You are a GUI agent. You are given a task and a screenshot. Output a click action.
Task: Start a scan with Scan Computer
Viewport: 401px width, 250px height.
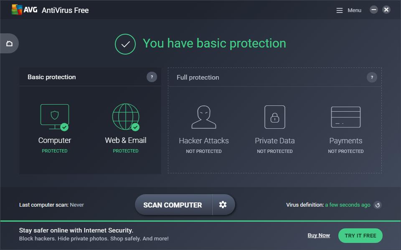click(173, 205)
